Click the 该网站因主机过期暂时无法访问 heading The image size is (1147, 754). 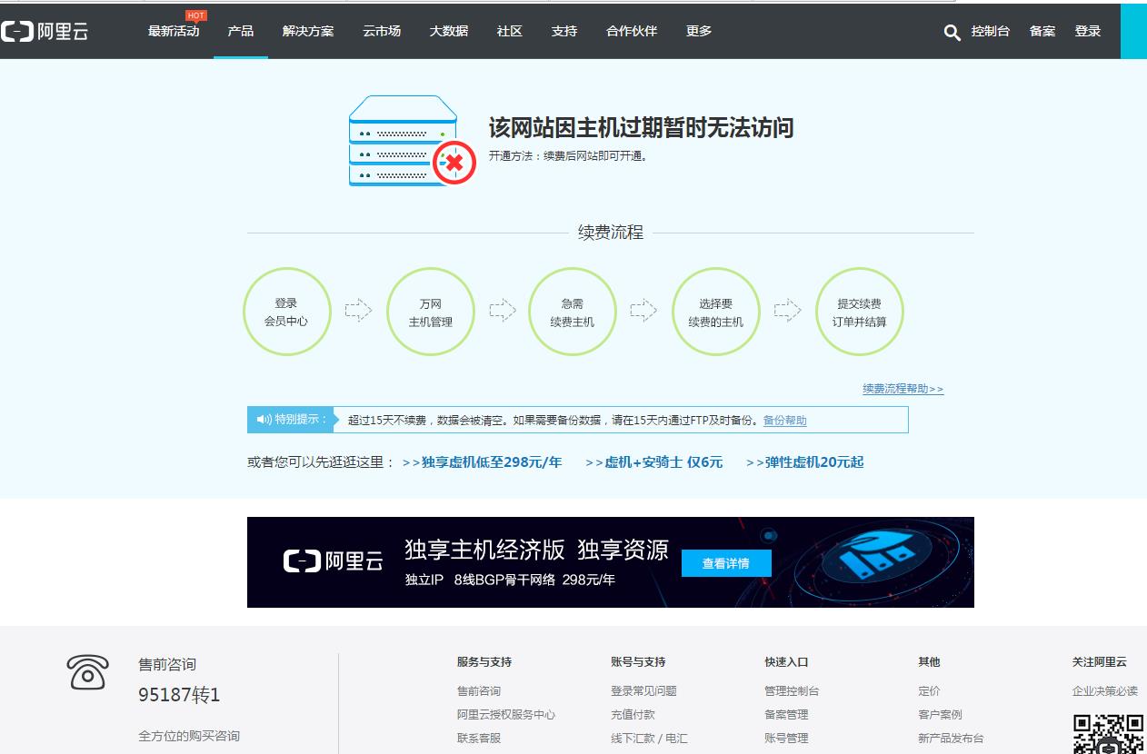pyautogui.click(x=641, y=128)
